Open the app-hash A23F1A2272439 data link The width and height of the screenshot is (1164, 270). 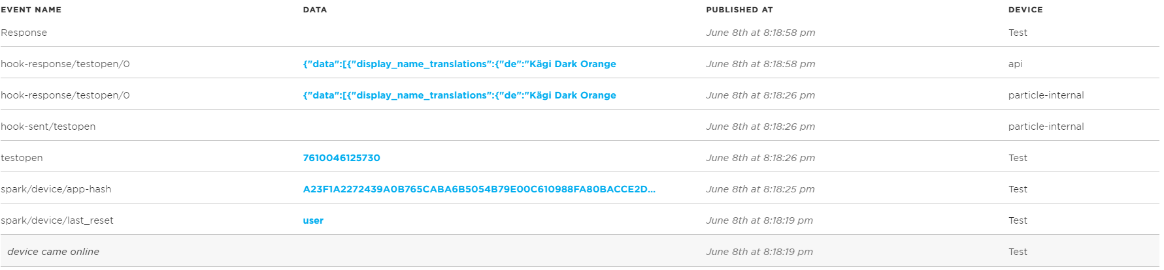pos(479,189)
